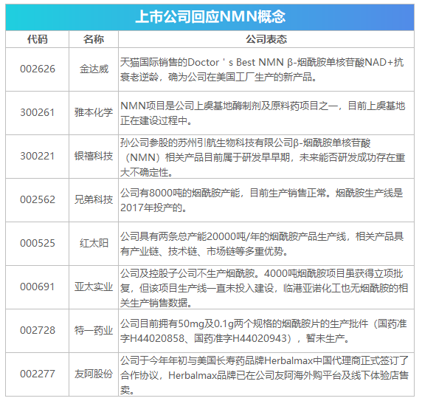
Task: Click company name 兄弟科技
Action: (94, 200)
